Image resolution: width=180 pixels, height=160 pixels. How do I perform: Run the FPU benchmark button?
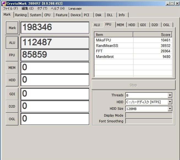12,55
